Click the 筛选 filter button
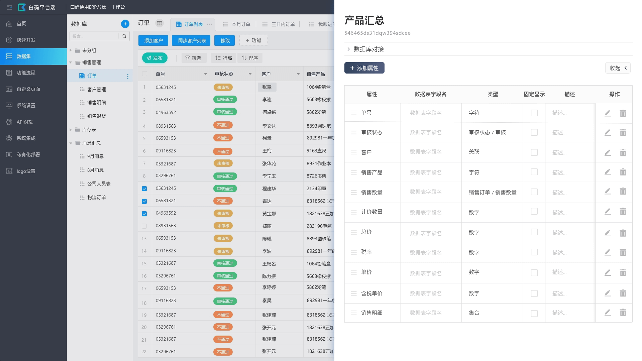Viewport: 642px width, 361px height. tap(194, 58)
